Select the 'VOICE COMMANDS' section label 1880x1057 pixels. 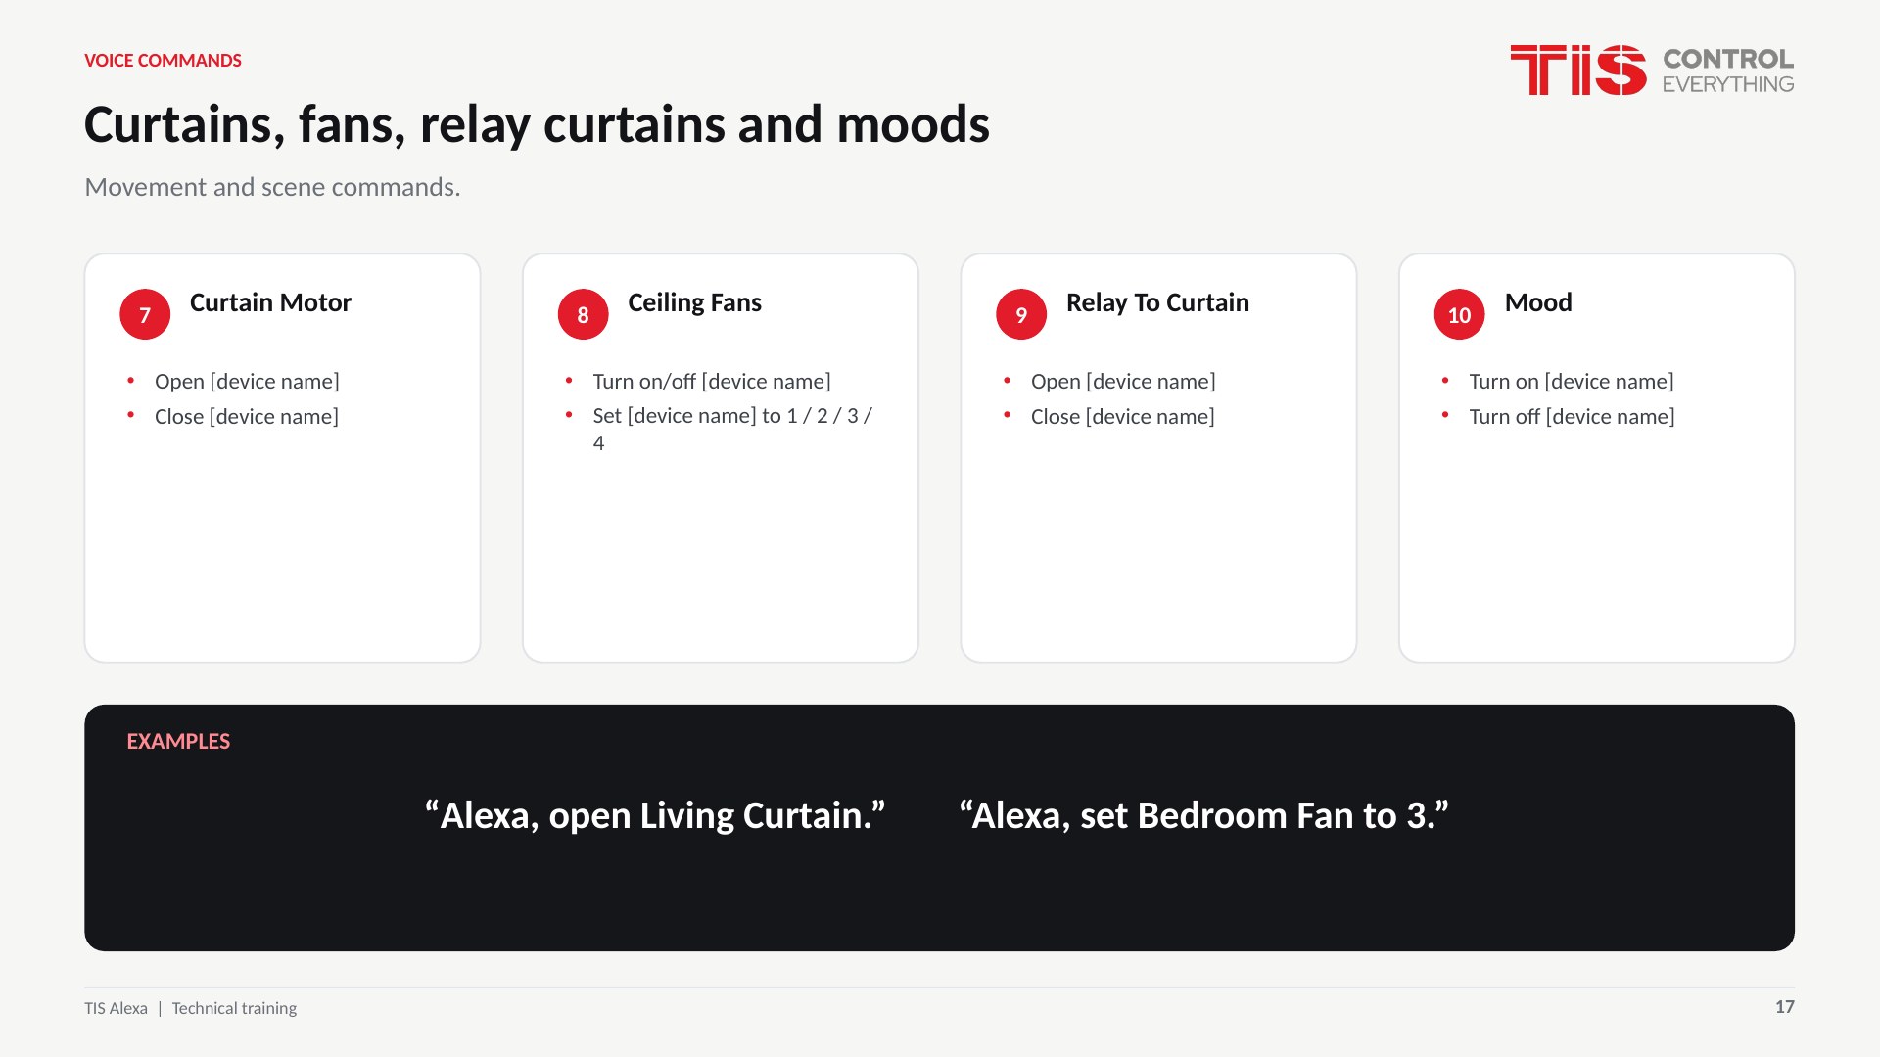coord(163,61)
